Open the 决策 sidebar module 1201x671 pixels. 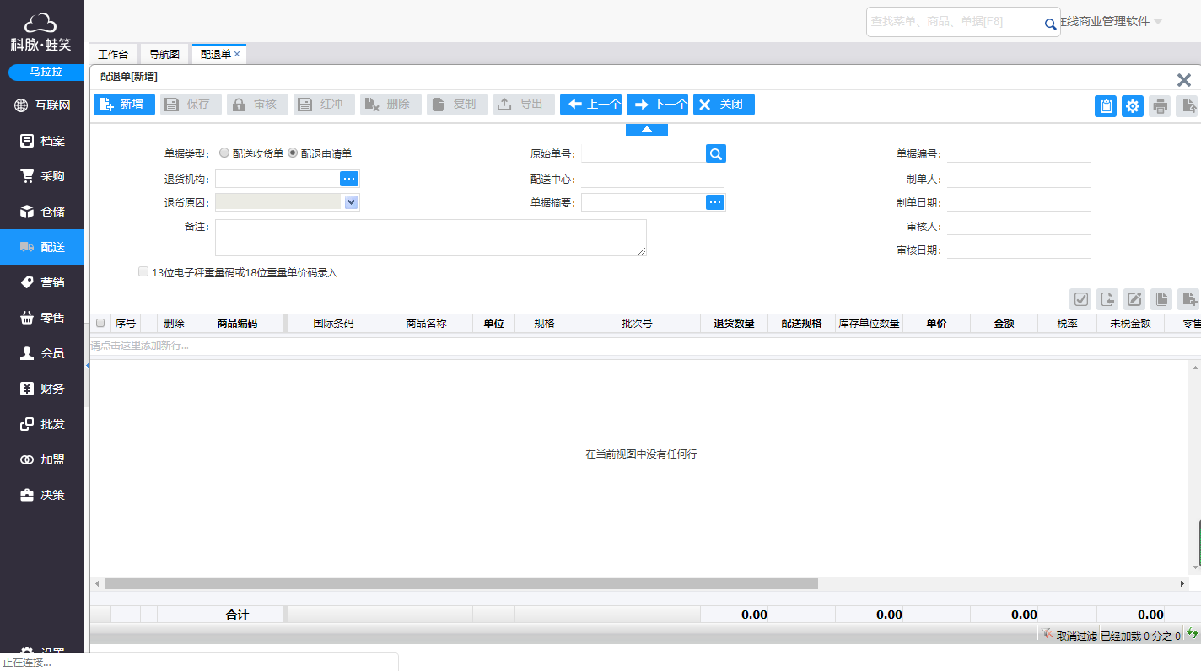coord(42,495)
